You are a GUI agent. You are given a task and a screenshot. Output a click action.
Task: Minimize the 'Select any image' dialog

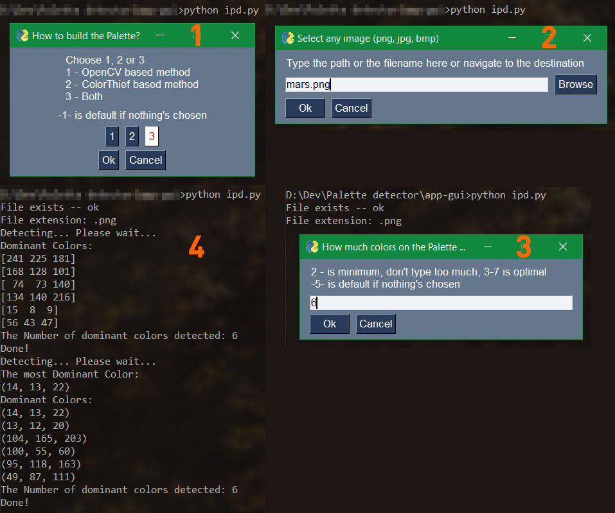click(512, 39)
